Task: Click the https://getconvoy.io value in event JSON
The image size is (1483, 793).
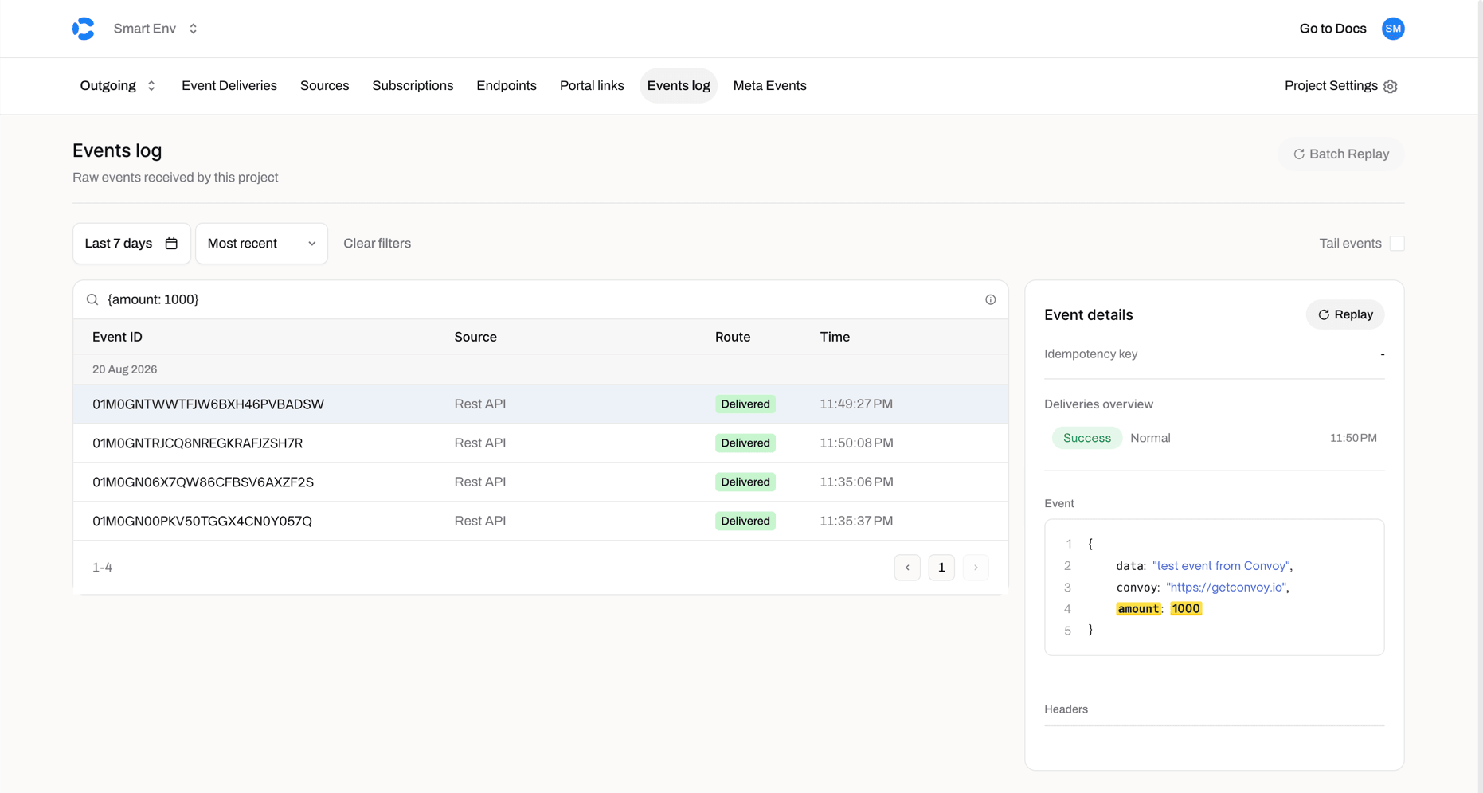Action: pos(1226,588)
